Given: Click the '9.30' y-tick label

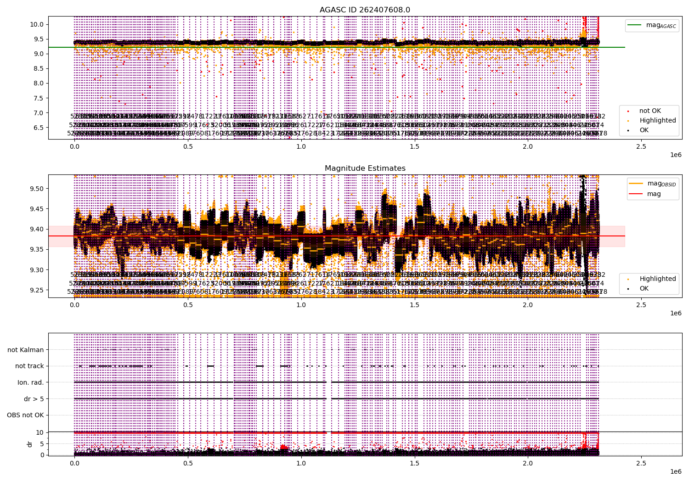Looking at the screenshot, I should [37, 270].
